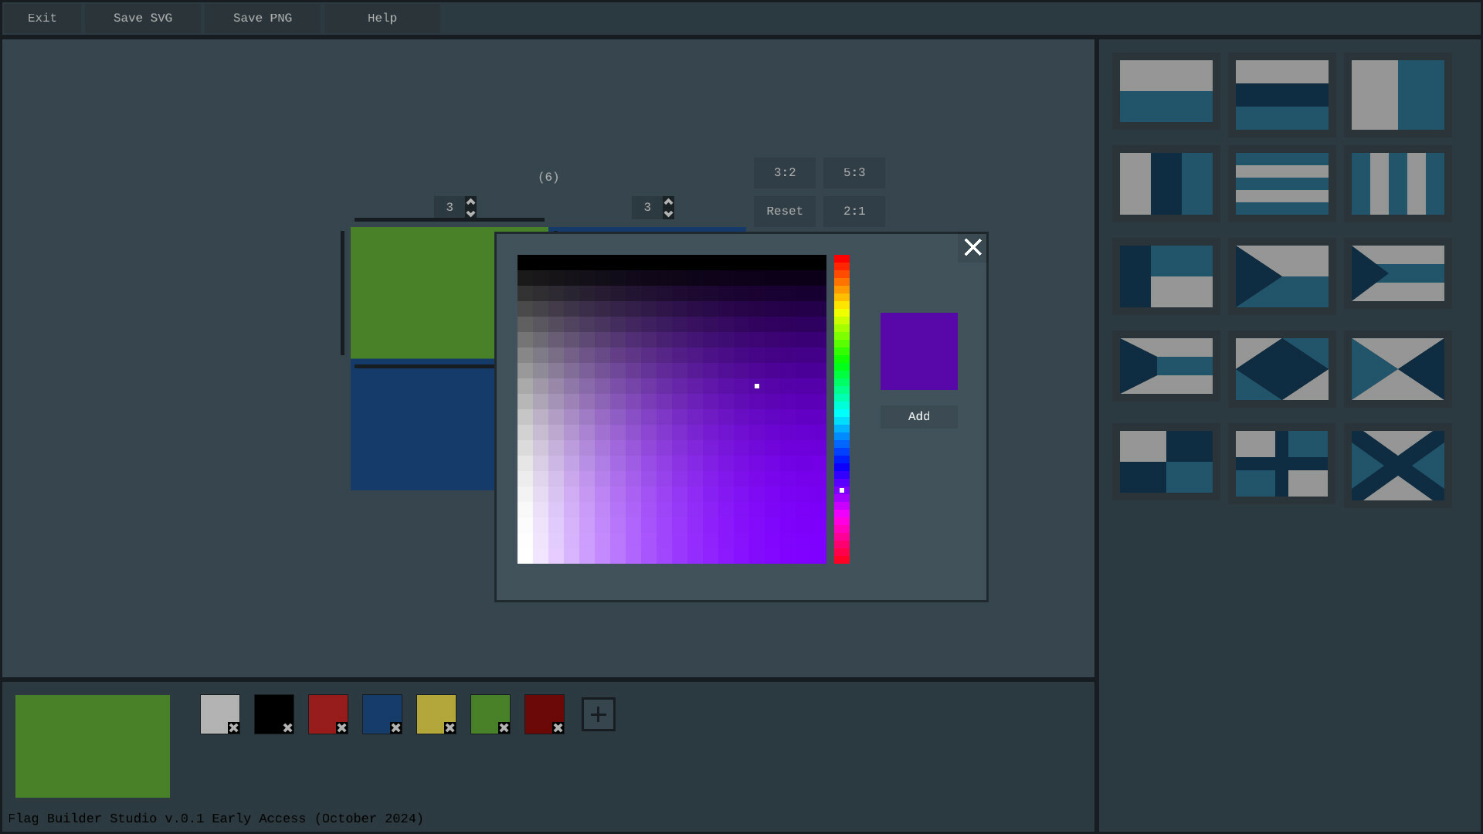Screen dimensions: 1483x834
Task: Select the diagonal cross flag template
Action: pos(1396,464)
